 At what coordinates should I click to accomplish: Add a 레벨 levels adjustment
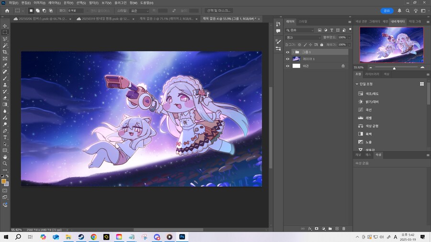pyautogui.click(x=365, y=118)
